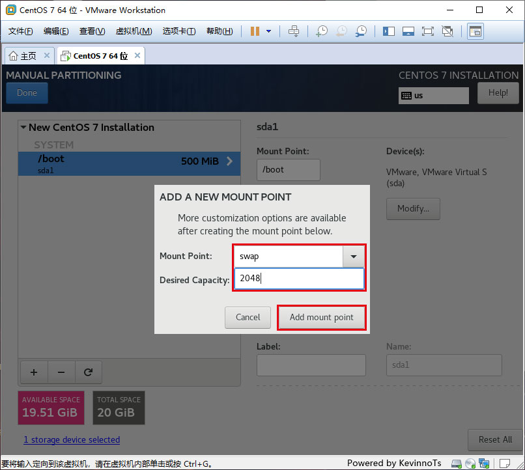Click the SYSTEM section heading
Screen dimensions: 525x470
click(x=53, y=145)
